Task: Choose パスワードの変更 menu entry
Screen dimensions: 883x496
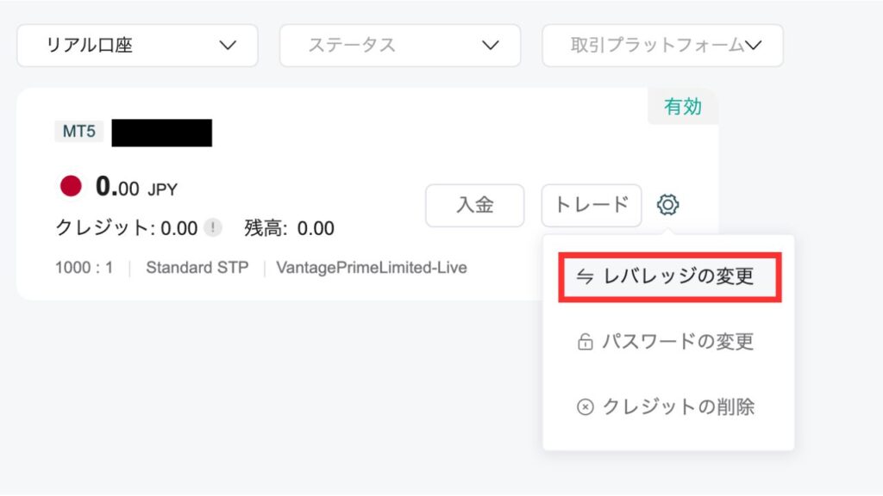Action: 668,341
